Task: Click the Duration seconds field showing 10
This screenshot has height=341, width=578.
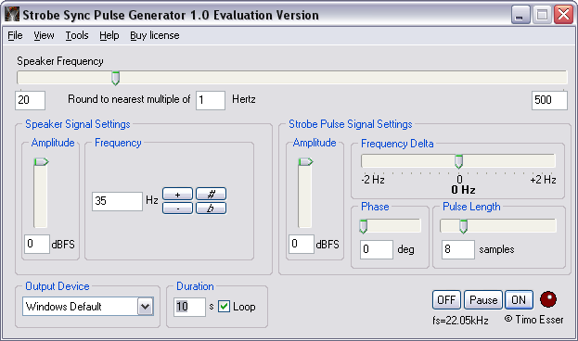Action: (189, 307)
